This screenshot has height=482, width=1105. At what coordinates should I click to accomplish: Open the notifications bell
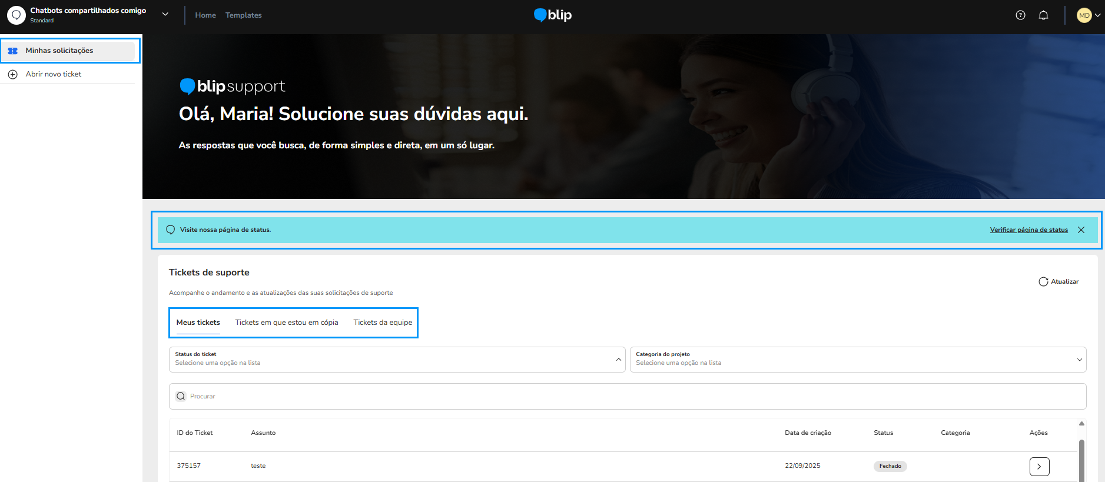coord(1043,15)
